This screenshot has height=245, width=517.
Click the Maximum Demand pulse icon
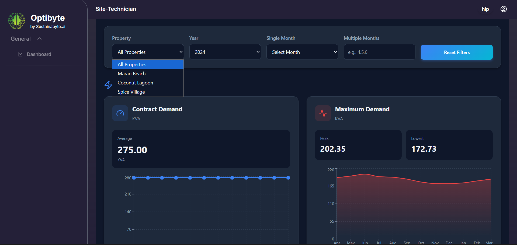[x=323, y=113]
